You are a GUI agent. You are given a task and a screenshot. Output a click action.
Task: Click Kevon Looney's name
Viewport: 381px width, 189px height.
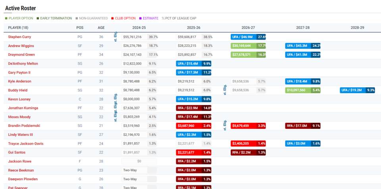tap(19, 99)
